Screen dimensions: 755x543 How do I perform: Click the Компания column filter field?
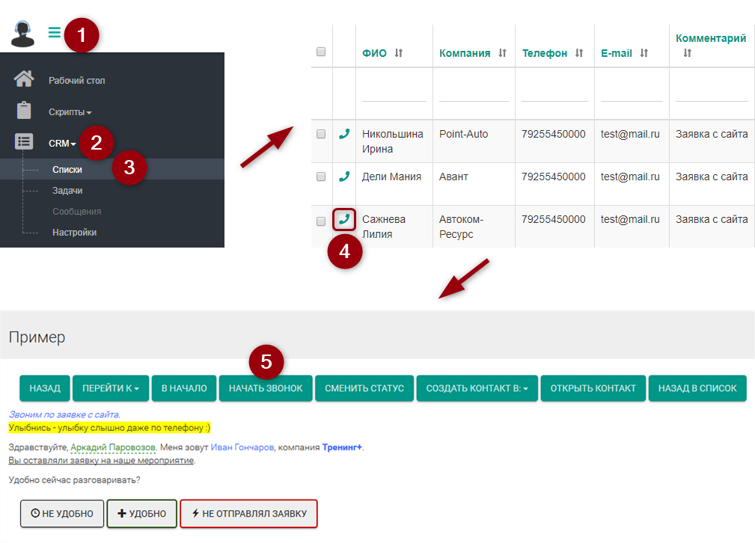click(473, 93)
